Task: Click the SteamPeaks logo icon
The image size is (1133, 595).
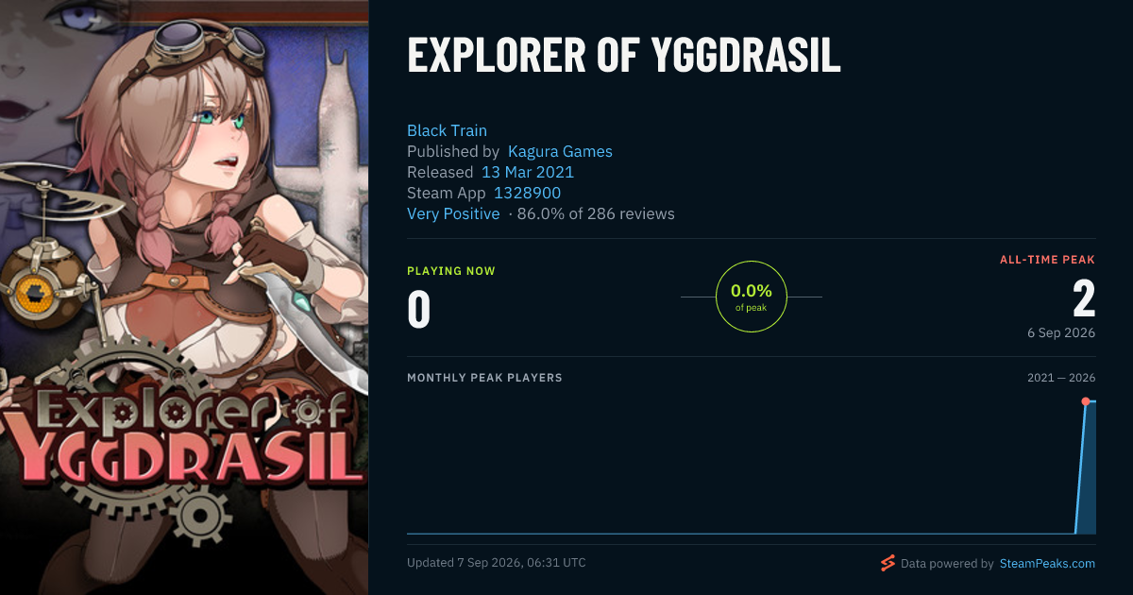Action: click(888, 563)
